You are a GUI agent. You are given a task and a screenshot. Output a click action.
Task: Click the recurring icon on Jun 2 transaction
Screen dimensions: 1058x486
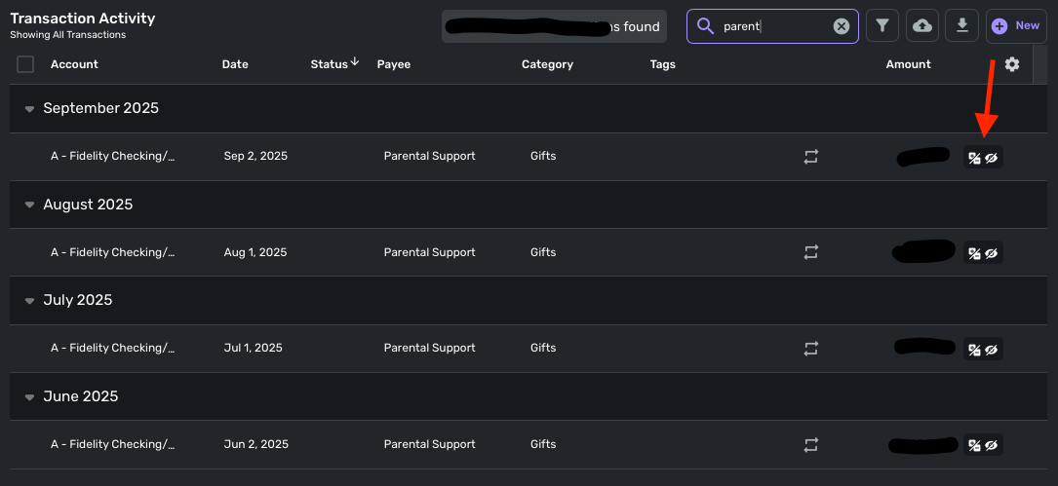point(810,445)
